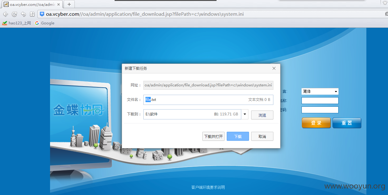Viewport: 388px width, 195px height.
Task: Click the 文件名 file.txt input field
Action: 208,100
